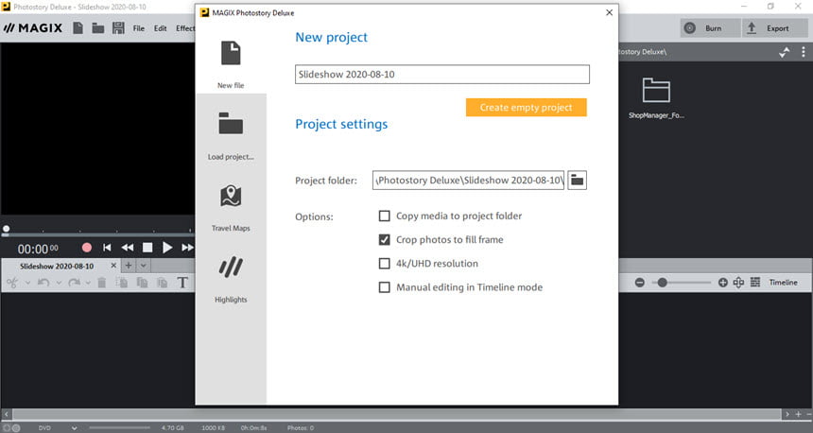The height and width of the screenshot is (433, 813).
Task: Open the media pool three-dot options menu
Action: (x=804, y=52)
